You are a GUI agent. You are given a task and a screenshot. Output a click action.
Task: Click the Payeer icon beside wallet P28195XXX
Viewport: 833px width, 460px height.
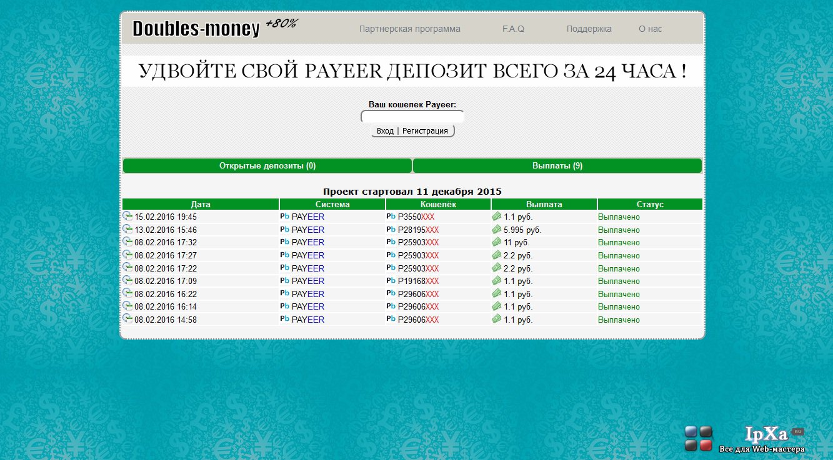pos(391,229)
